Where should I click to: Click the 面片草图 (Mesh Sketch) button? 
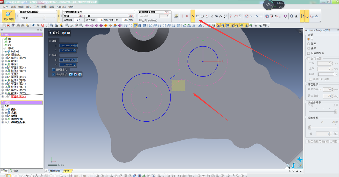click(x=9, y=16)
